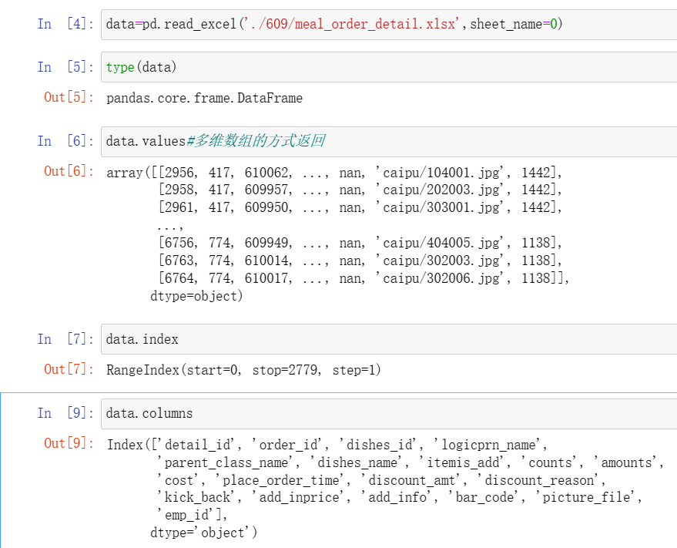Viewport: 677px width, 548px height.
Task: Click the type(data) code cell
Action: click(389, 67)
